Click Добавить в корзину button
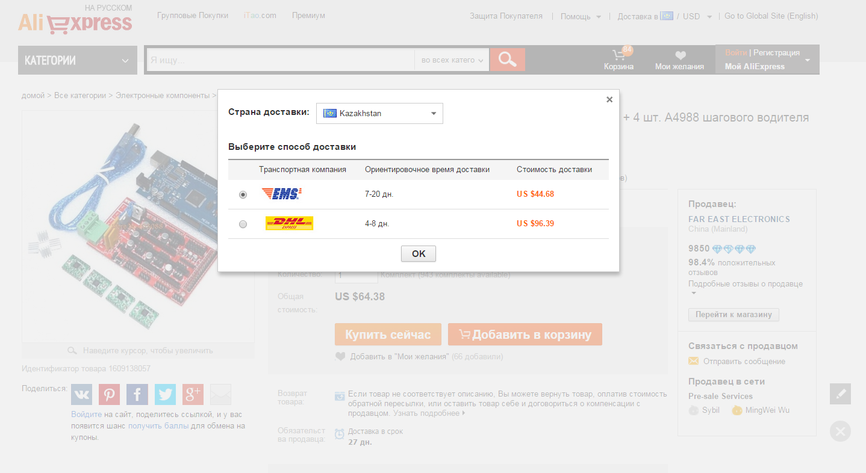The image size is (866, 473). click(525, 335)
